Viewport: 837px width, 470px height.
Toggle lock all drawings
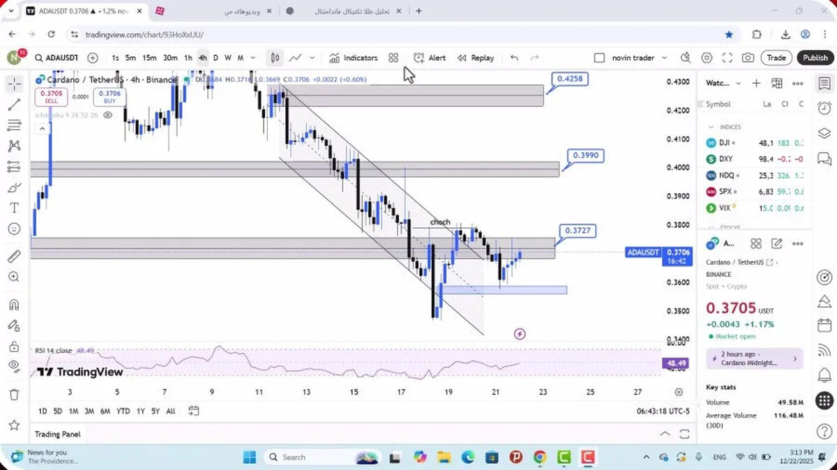[x=14, y=347]
